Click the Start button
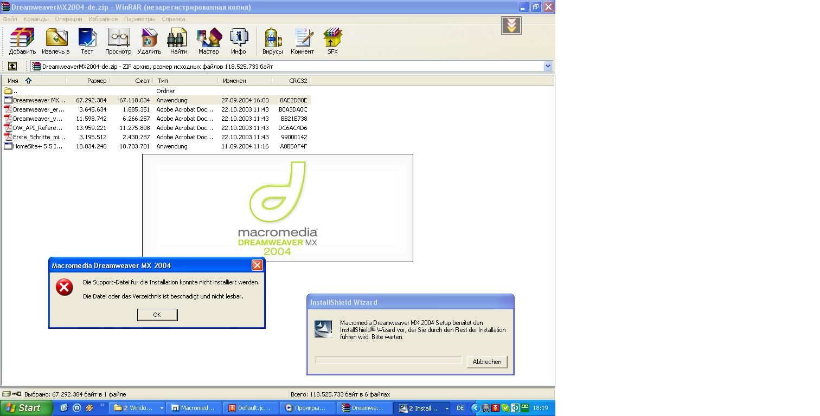 27,408
